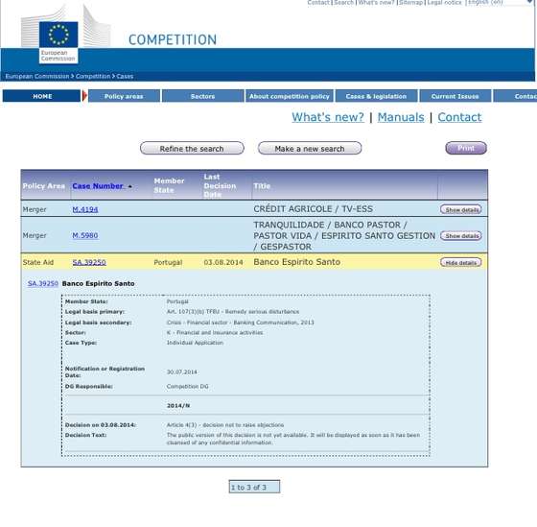Click the purple Print button

(x=466, y=148)
